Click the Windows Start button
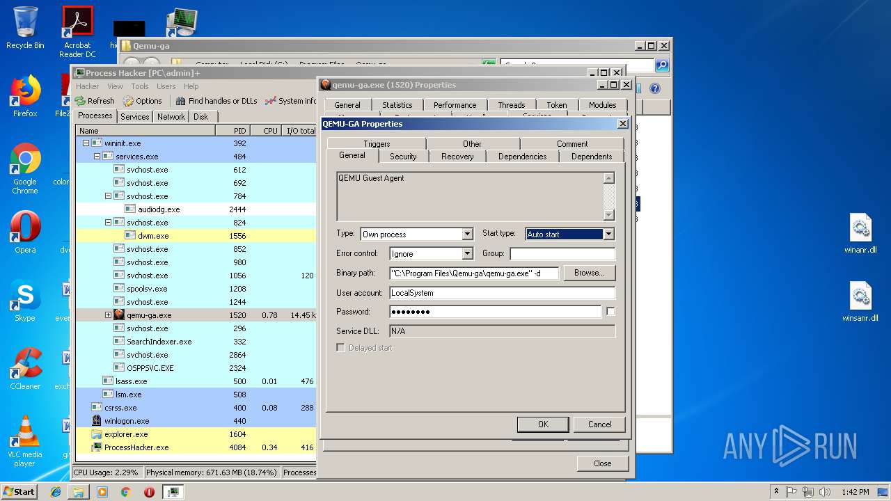891x501 pixels. click(19, 491)
